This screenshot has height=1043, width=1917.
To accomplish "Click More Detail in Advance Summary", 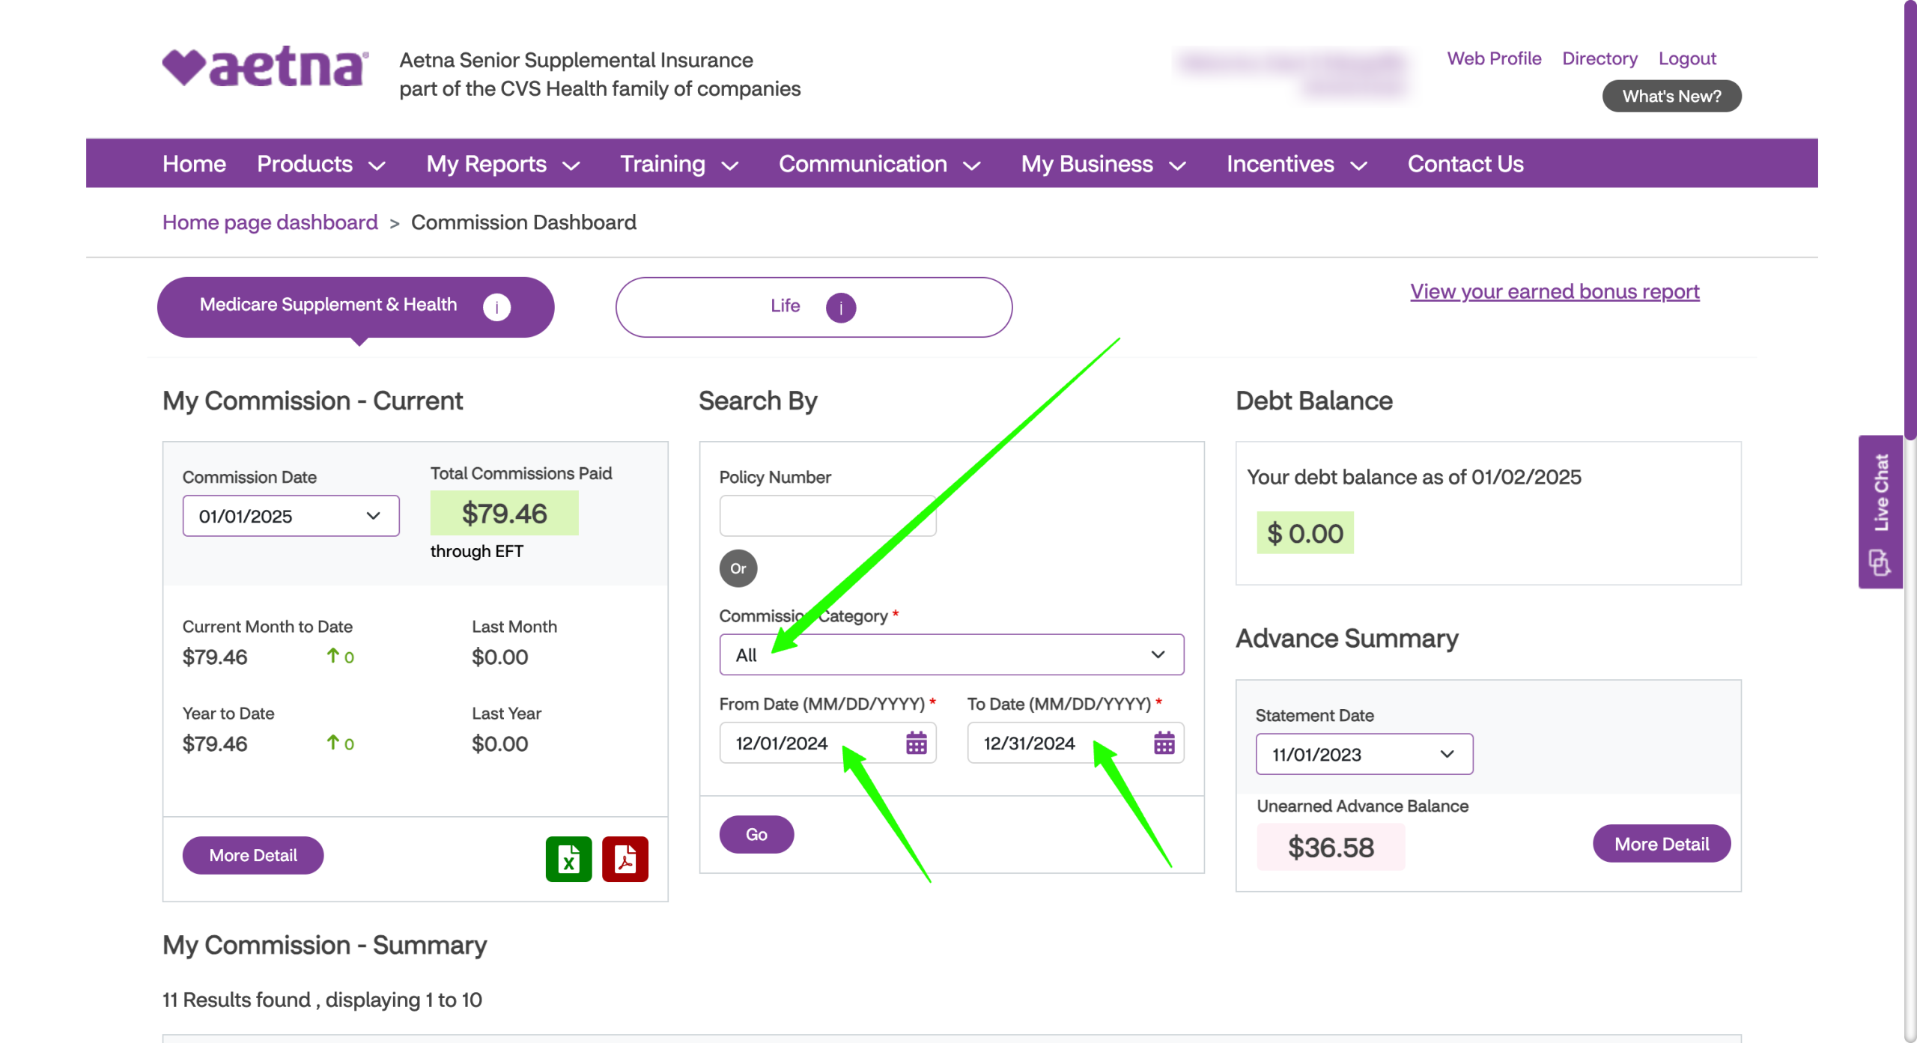I will coord(1661,843).
